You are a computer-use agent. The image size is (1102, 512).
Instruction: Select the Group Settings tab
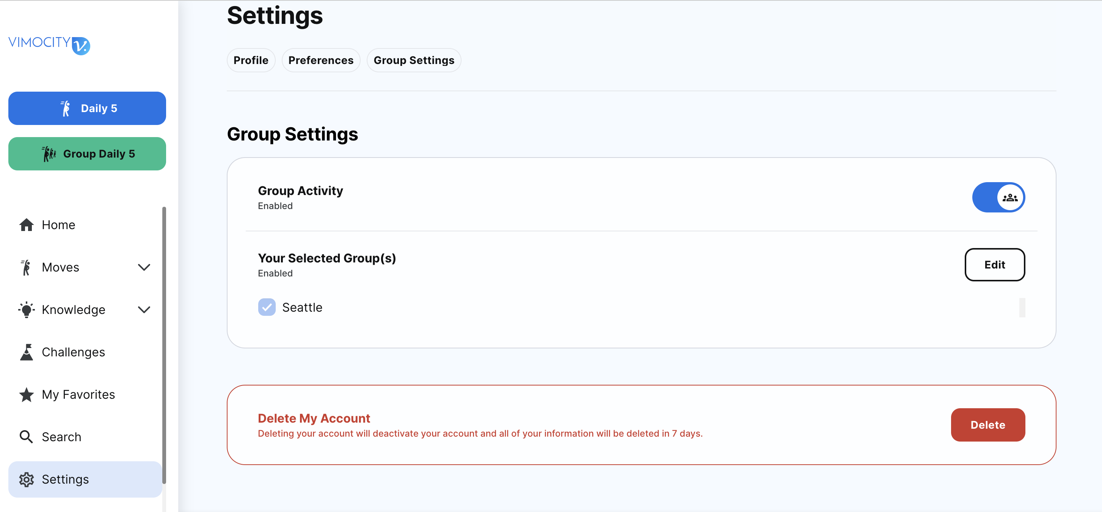click(x=414, y=60)
